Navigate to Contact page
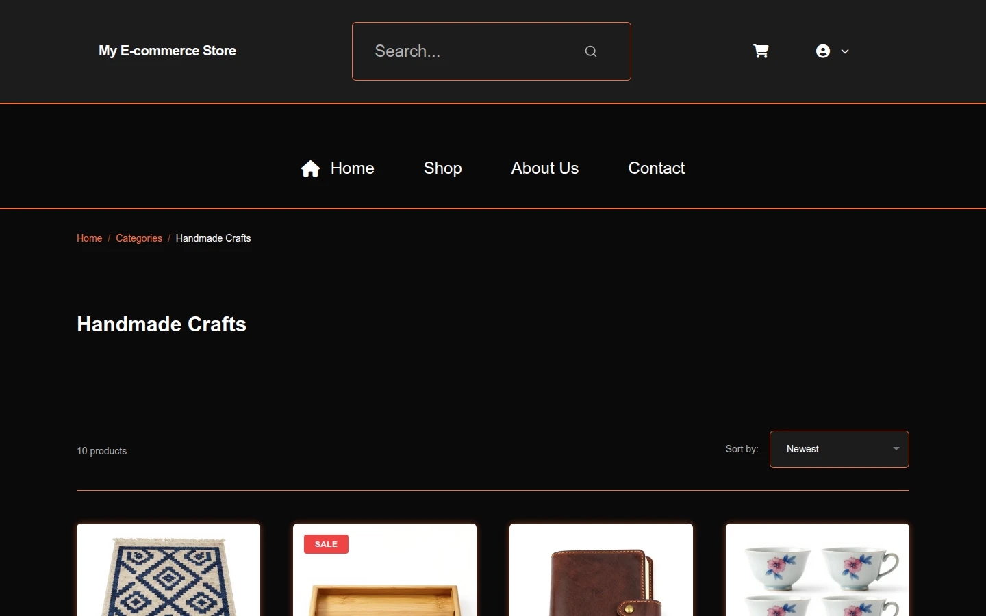Image resolution: width=986 pixels, height=616 pixels. click(x=657, y=168)
